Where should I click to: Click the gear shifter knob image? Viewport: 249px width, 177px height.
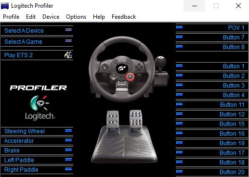(x=160, y=61)
